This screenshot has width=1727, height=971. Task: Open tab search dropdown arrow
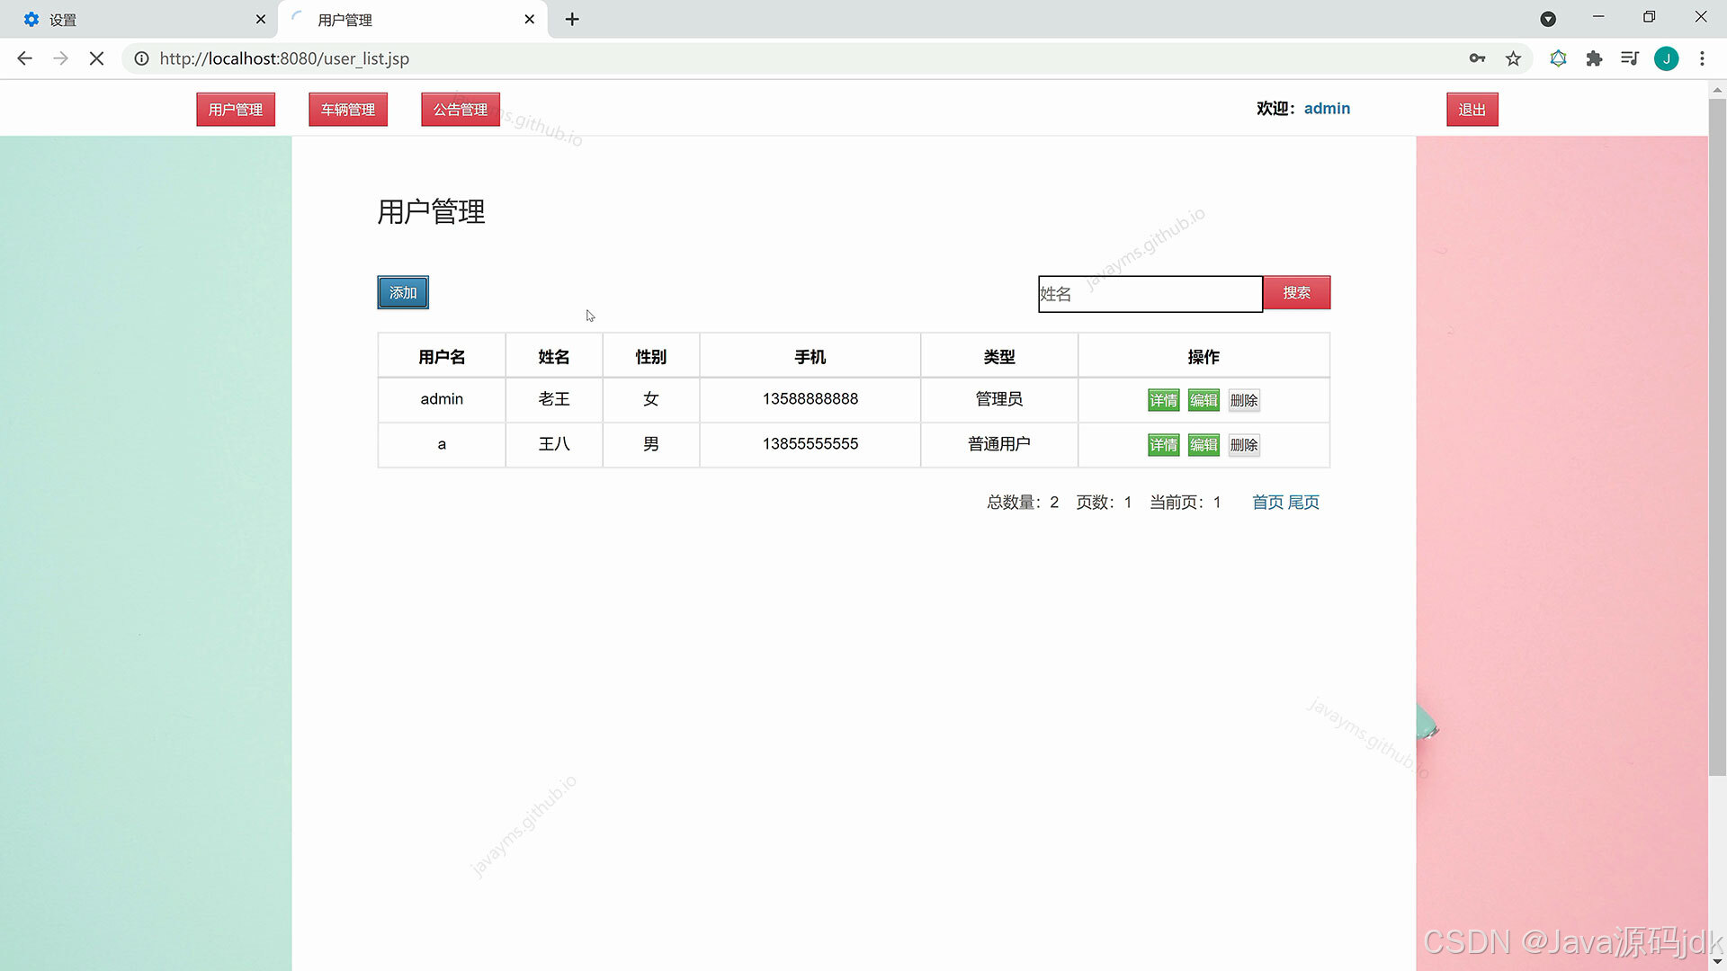point(1548,19)
